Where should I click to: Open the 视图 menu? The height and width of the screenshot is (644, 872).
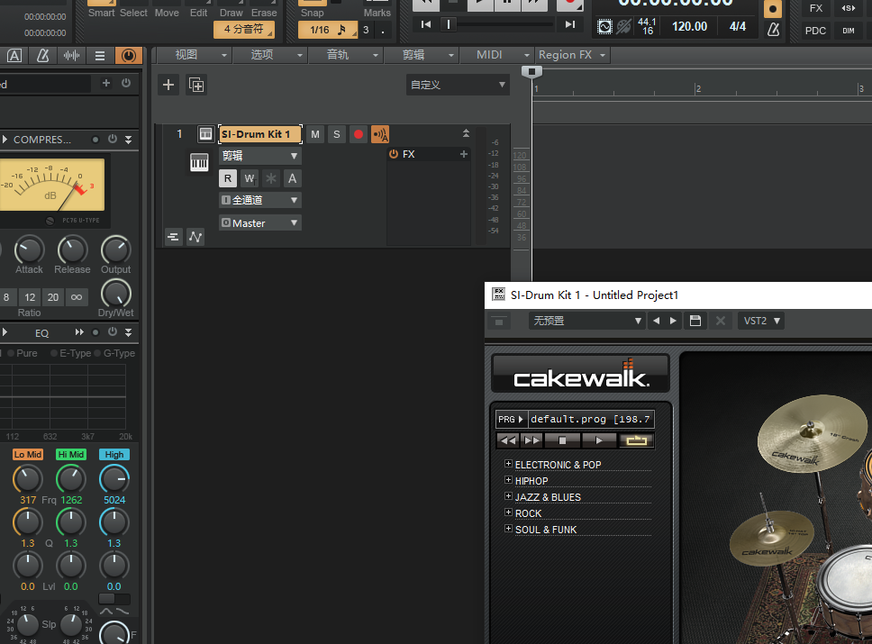click(x=194, y=55)
